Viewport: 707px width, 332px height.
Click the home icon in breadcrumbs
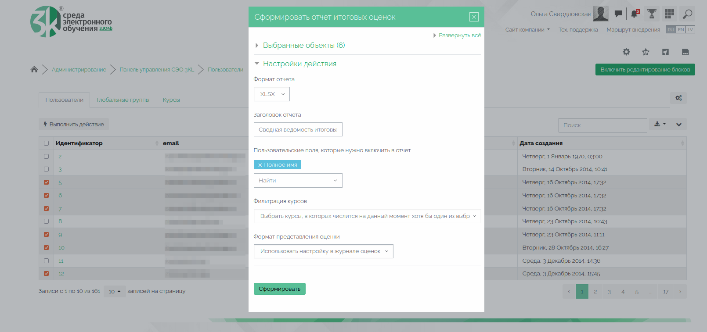pos(34,69)
